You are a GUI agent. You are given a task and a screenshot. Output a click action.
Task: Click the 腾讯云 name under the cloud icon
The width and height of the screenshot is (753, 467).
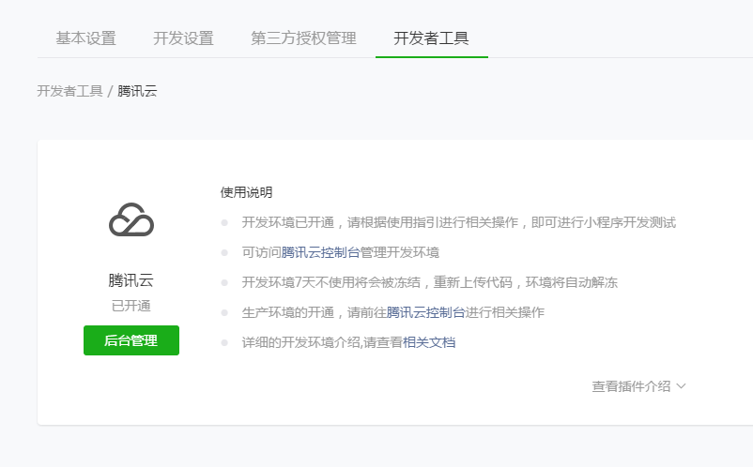131,280
